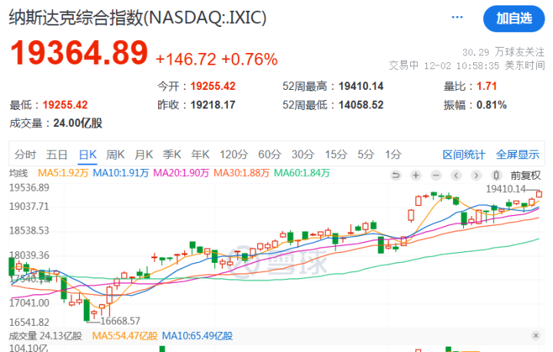Image resolution: width=553 pixels, height=352 pixels.
Task: Zoom out the chart with minus icon
Action: tap(436, 175)
